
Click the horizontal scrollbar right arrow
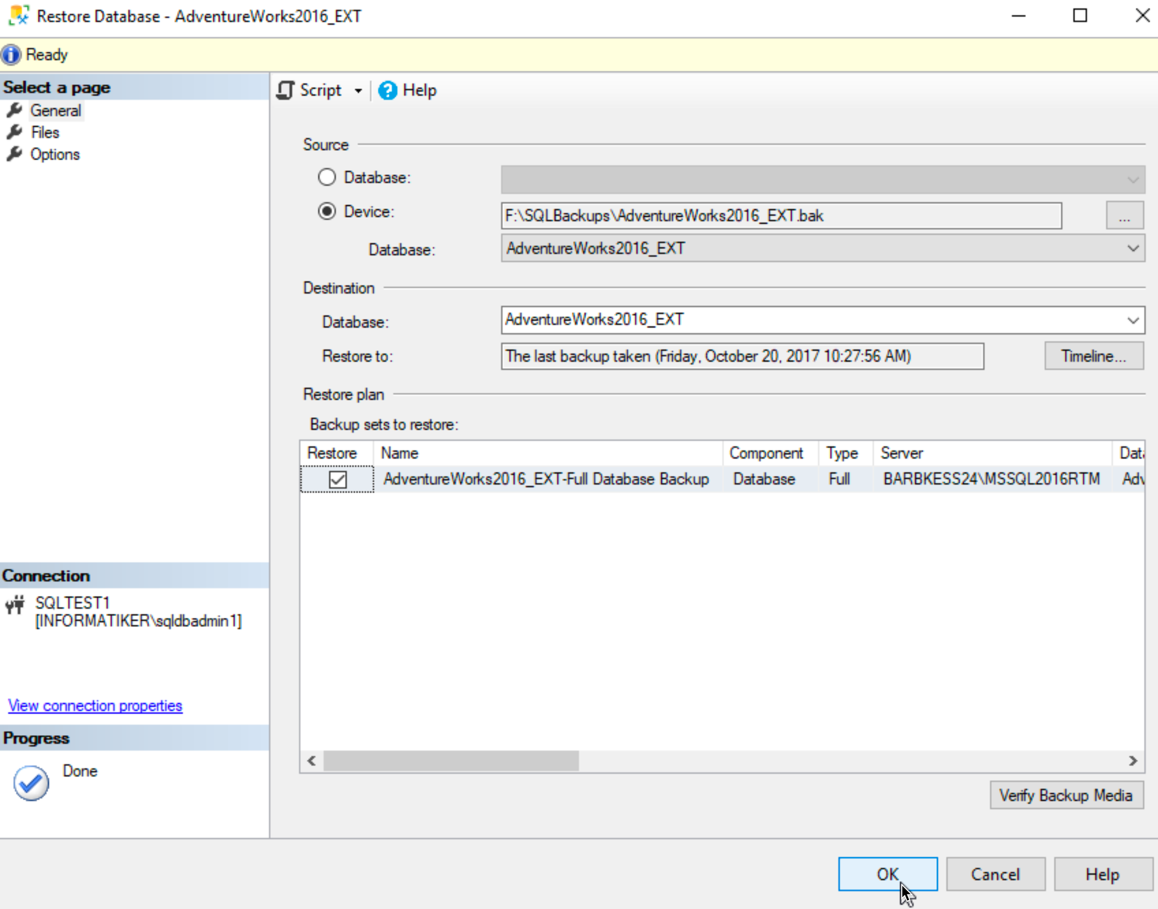pos(1132,761)
